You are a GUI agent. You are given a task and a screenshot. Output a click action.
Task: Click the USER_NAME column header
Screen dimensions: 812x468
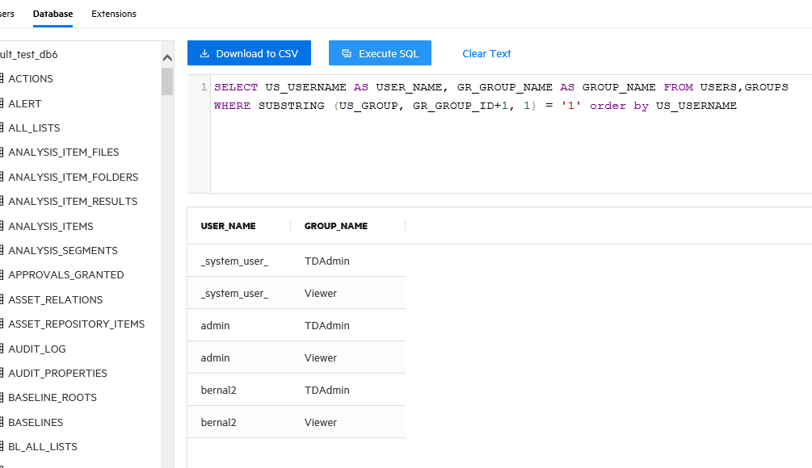(x=229, y=226)
